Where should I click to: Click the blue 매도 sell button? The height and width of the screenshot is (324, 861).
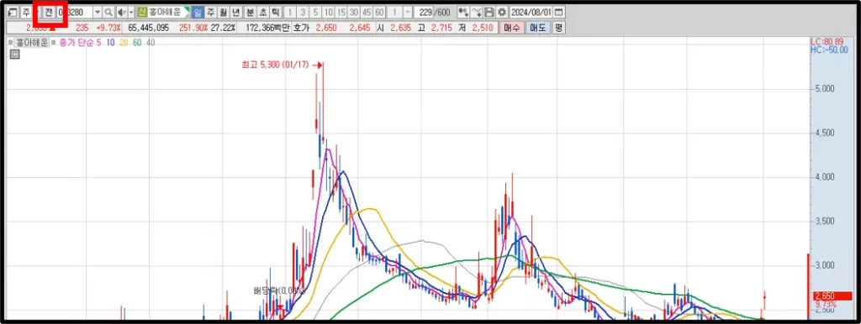pos(537,28)
